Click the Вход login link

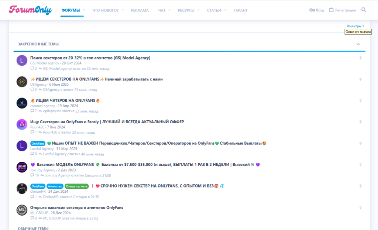point(320,10)
